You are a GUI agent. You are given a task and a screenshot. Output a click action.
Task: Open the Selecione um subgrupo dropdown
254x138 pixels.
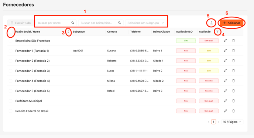point(145,23)
